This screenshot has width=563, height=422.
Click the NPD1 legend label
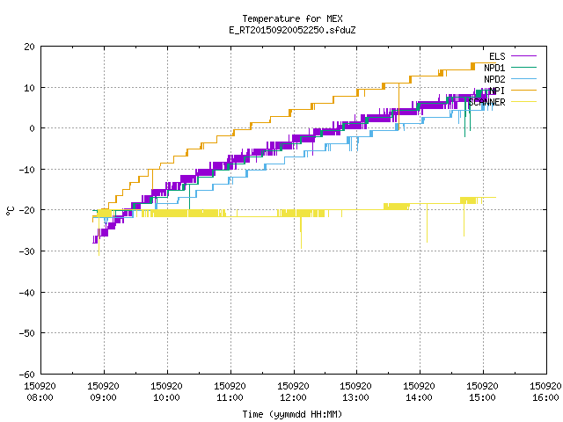tap(494, 68)
